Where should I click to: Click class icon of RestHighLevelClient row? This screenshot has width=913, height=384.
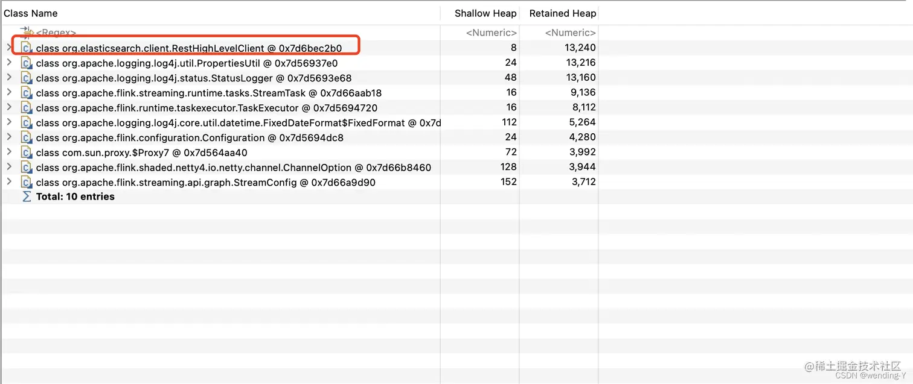[x=26, y=48]
